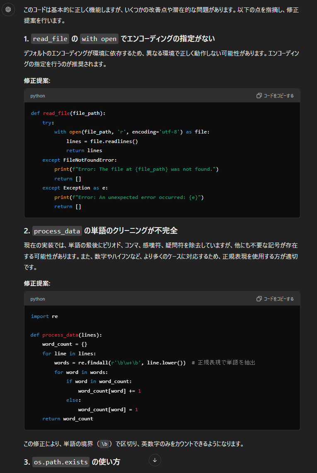Click the second '修正提案:' label
Viewport: 317px width, 473px height.
[37, 284]
